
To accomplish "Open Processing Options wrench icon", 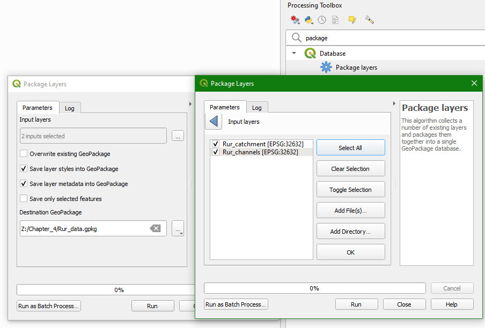I will 369,20.
